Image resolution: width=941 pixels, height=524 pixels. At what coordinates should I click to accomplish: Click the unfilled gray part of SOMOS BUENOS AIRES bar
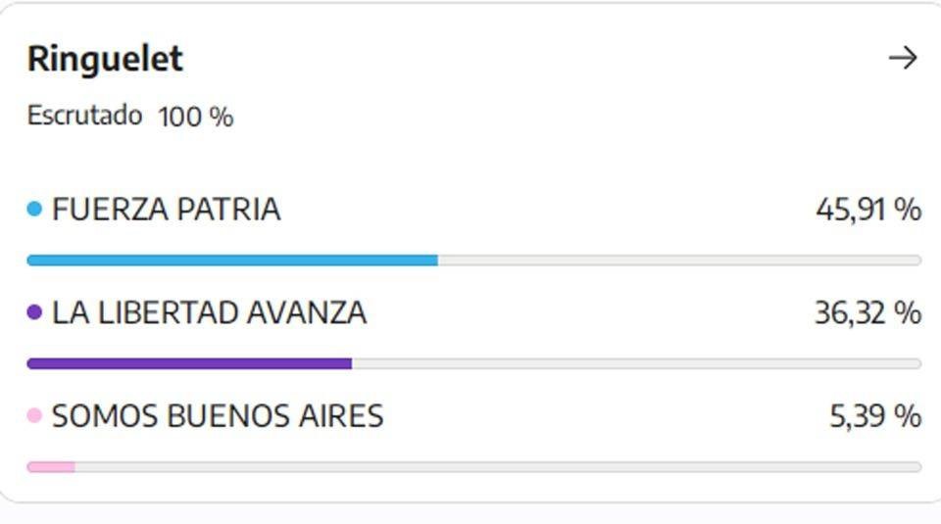point(498,467)
